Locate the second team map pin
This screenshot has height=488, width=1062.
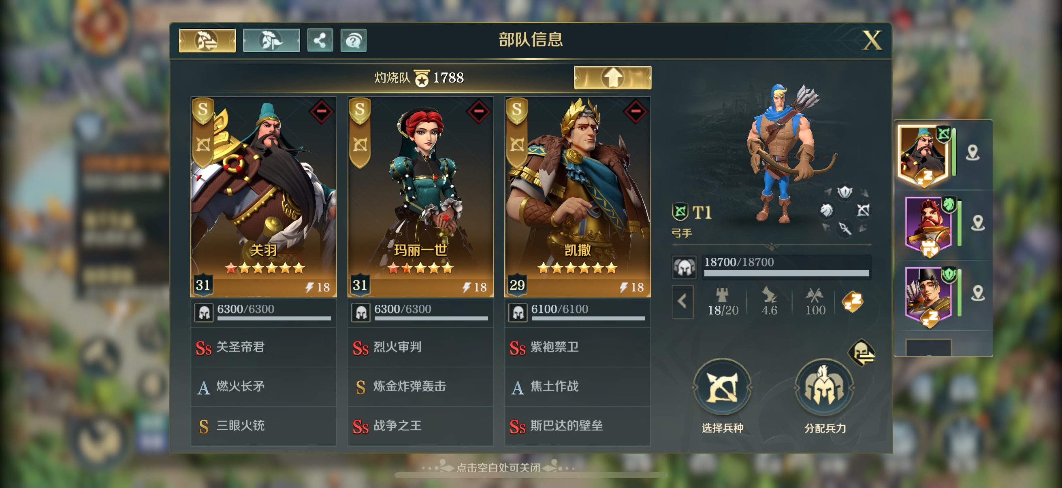click(x=977, y=223)
